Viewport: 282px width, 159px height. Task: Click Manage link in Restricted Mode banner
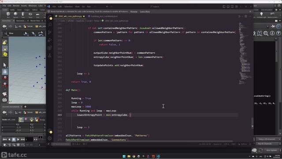tap(134, 11)
